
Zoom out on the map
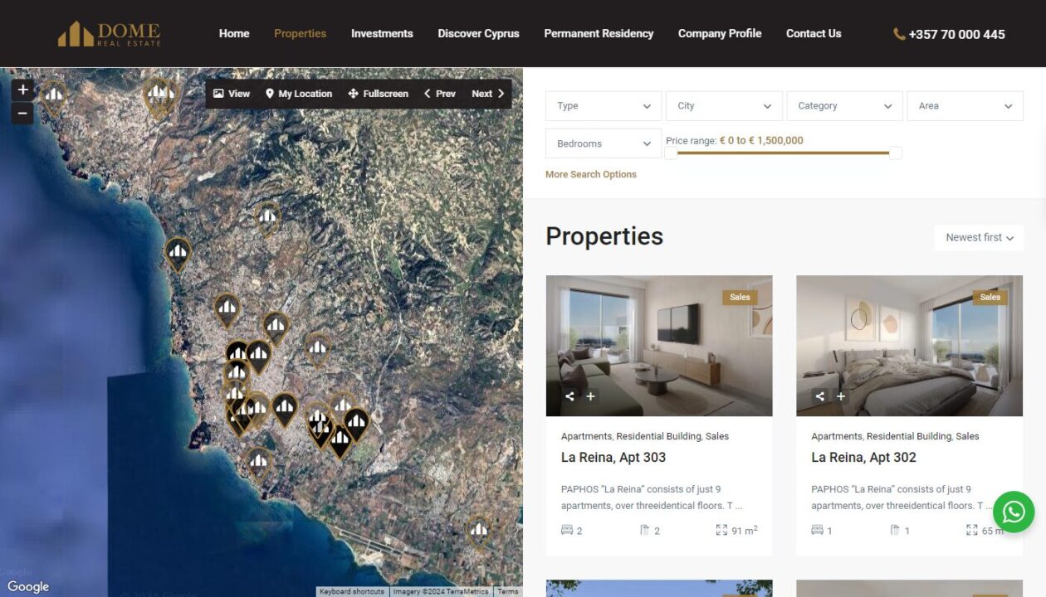pos(22,113)
